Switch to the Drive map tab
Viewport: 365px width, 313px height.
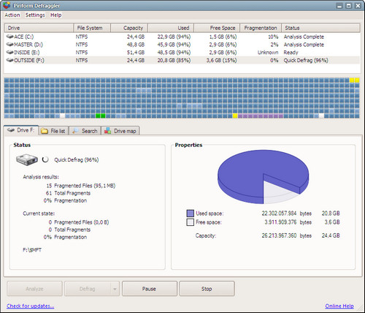120,131
